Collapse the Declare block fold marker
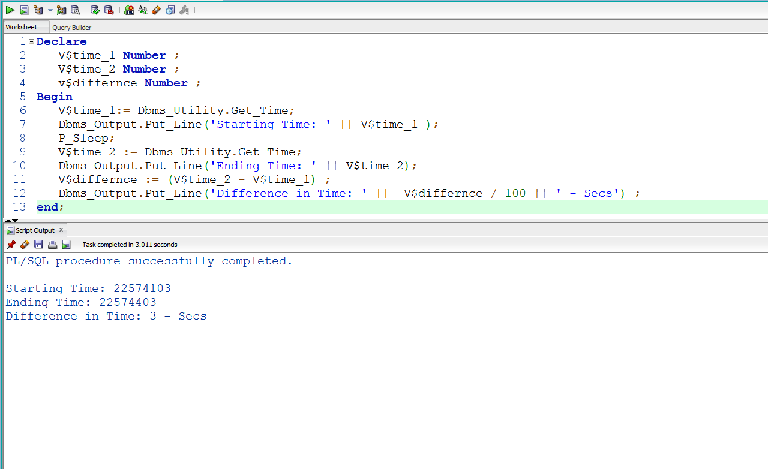The width and height of the screenshot is (768, 469). pyautogui.click(x=31, y=41)
